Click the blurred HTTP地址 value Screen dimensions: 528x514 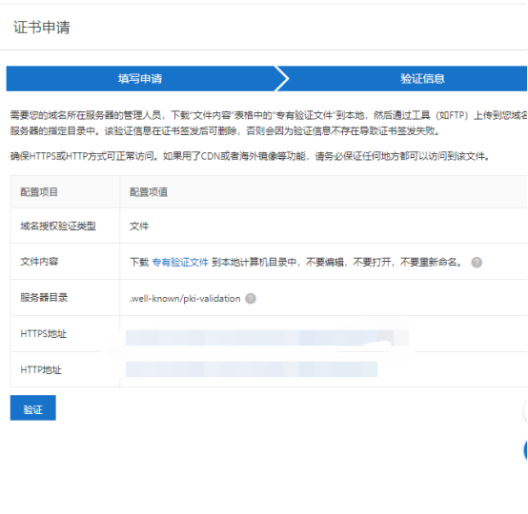252,369
